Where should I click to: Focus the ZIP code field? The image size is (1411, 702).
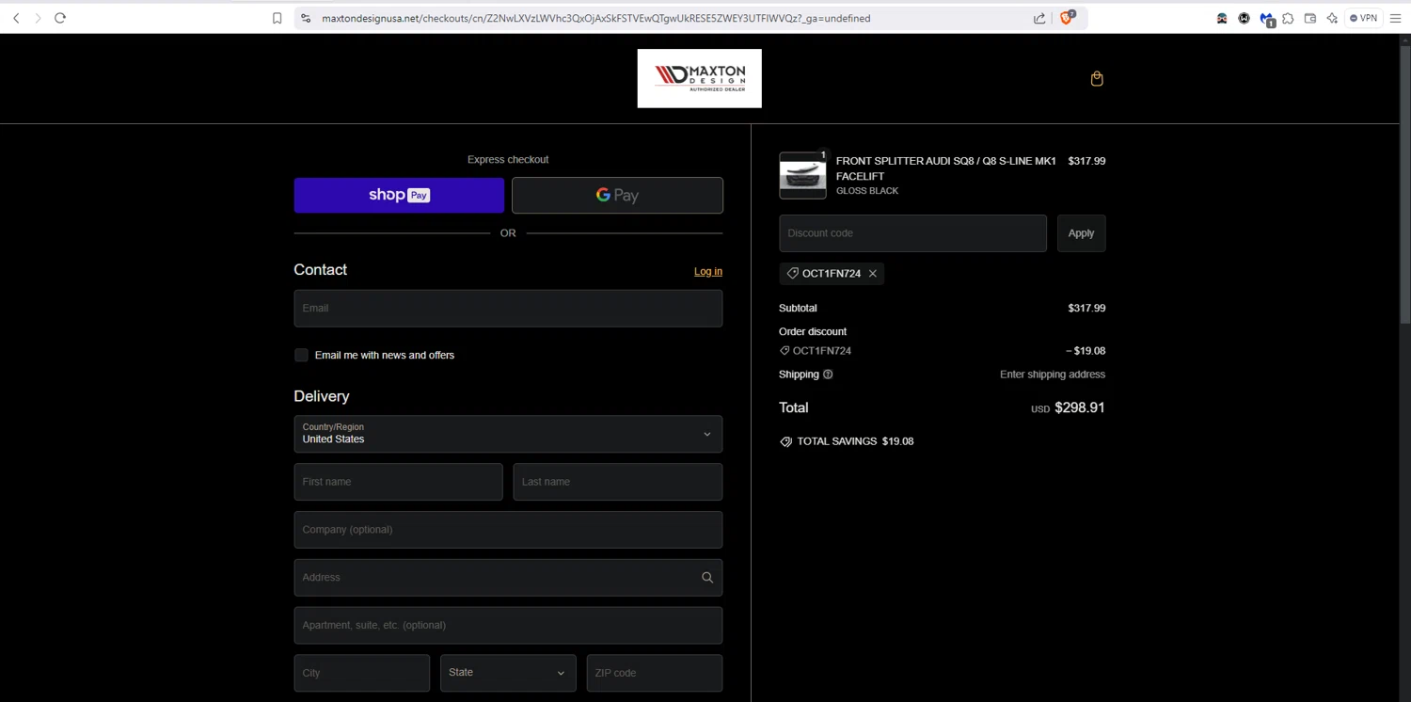(x=655, y=673)
